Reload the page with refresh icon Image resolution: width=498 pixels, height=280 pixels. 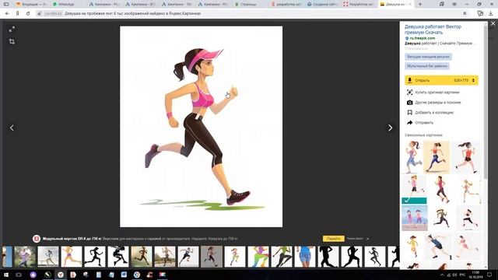click(x=28, y=14)
